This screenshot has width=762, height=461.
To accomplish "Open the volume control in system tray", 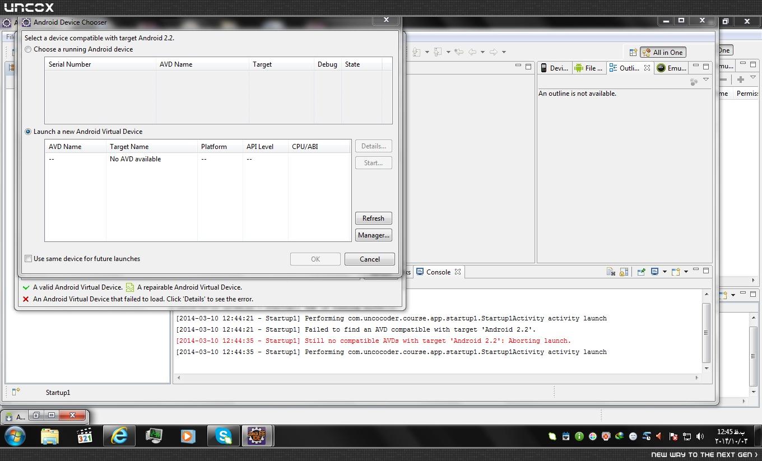I will 700,436.
